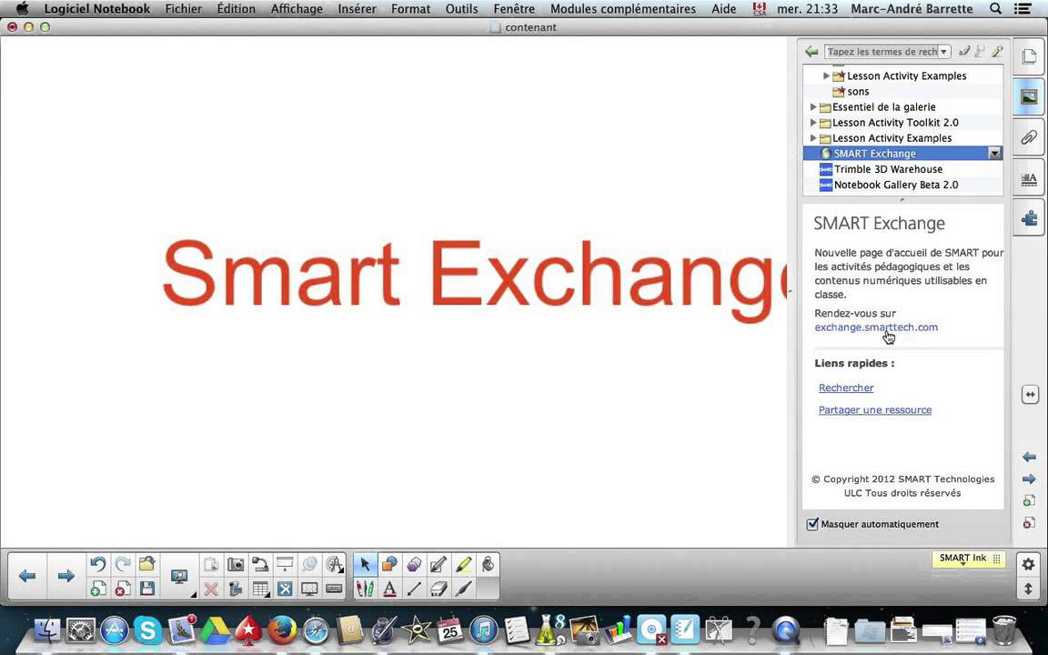Add a new page from bottom toolbar
Image resolution: width=1048 pixels, height=655 pixels.
pyautogui.click(x=98, y=589)
